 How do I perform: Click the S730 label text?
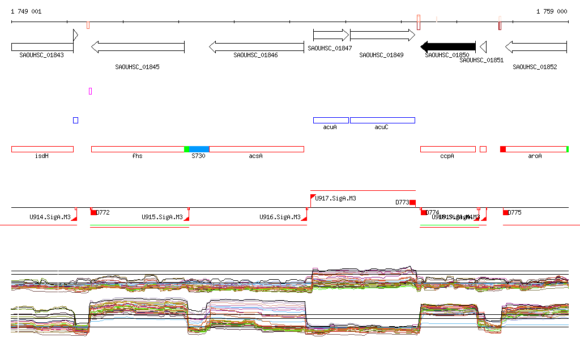click(x=198, y=156)
